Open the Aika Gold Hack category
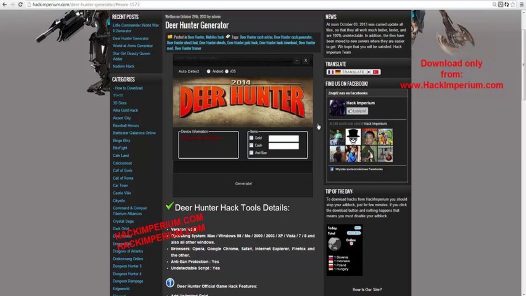 [125, 111]
